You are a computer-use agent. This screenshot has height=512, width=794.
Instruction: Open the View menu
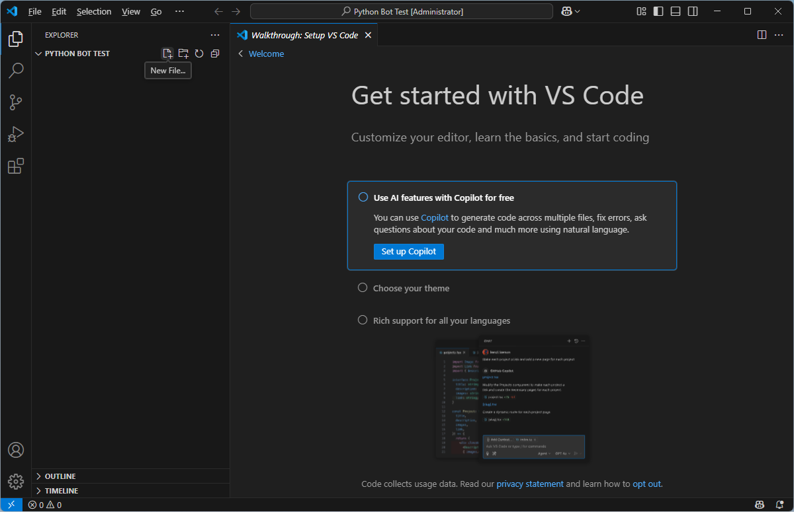coord(131,12)
